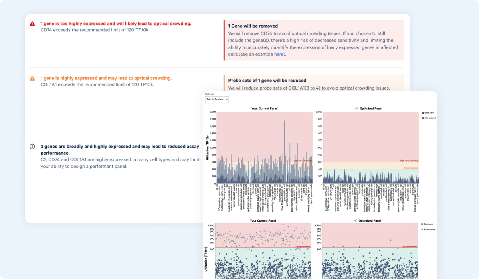Click 'High risk of crowding' label in Optimized chart

tap(409, 161)
